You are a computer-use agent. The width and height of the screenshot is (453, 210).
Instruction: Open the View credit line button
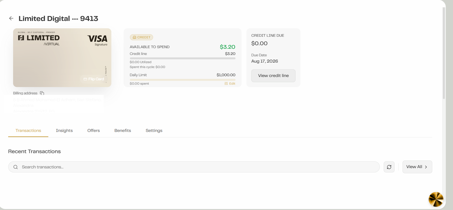point(273,76)
